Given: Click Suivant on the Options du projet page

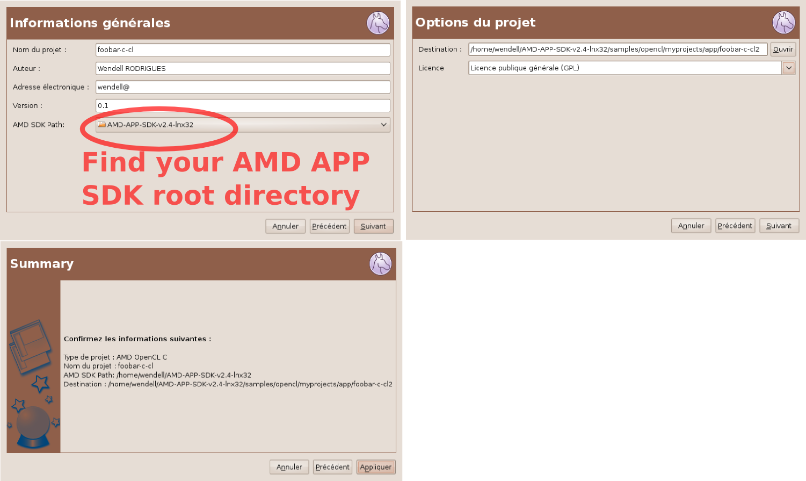Looking at the screenshot, I should pos(779,225).
